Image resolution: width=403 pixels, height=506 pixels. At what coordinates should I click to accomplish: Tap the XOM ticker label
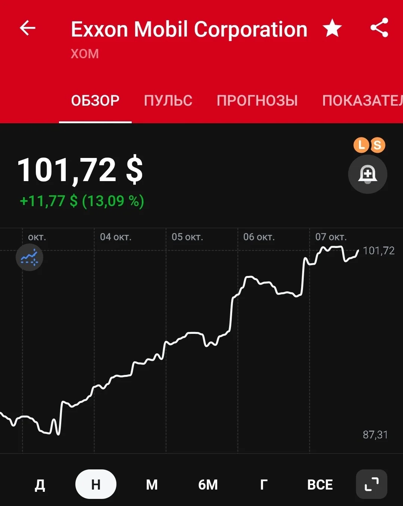pyautogui.click(x=85, y=54)
